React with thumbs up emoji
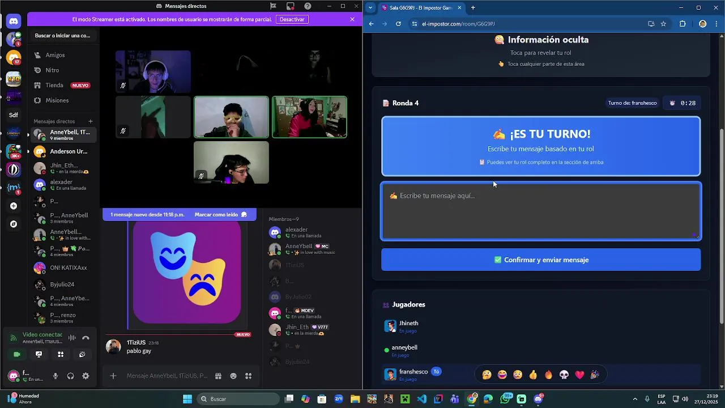725x408 pixels. (x=533, y=375)
